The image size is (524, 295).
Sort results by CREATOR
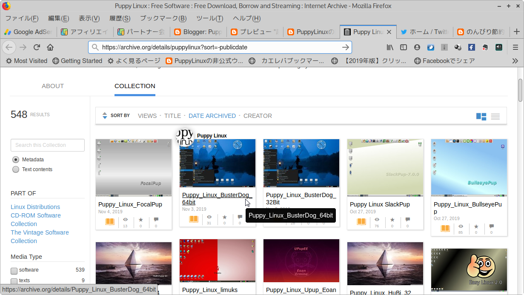pyautogui.click(x=258, y=116)
